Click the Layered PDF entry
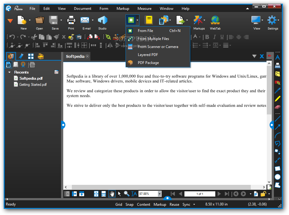 [158, 54]
